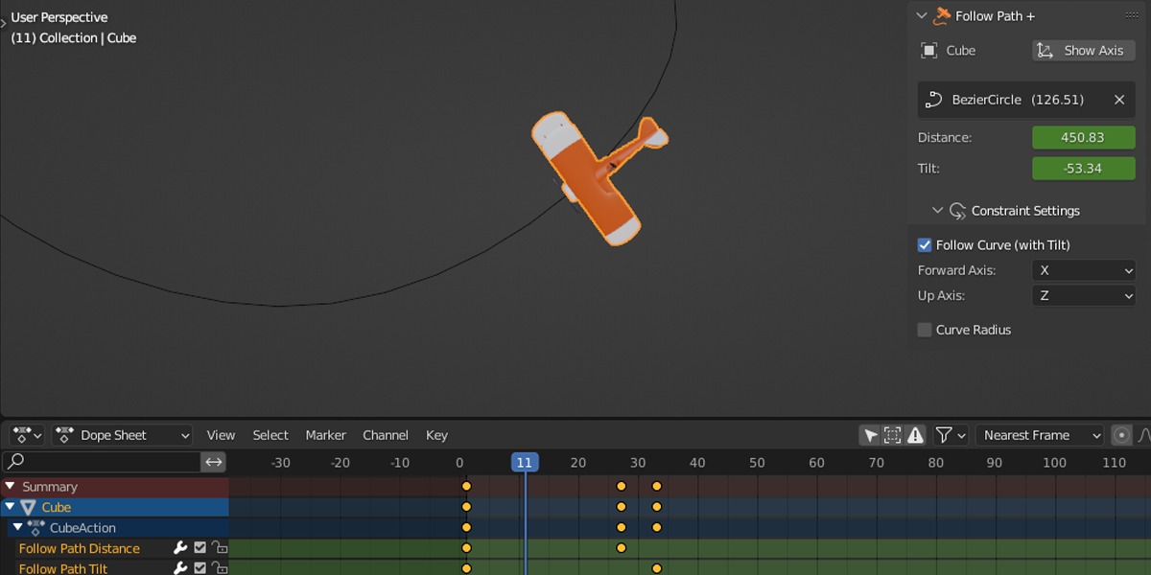Collapse the Constraint Settings section
The height and width of the screenshot is (575, 1151).
coord(938,211)
